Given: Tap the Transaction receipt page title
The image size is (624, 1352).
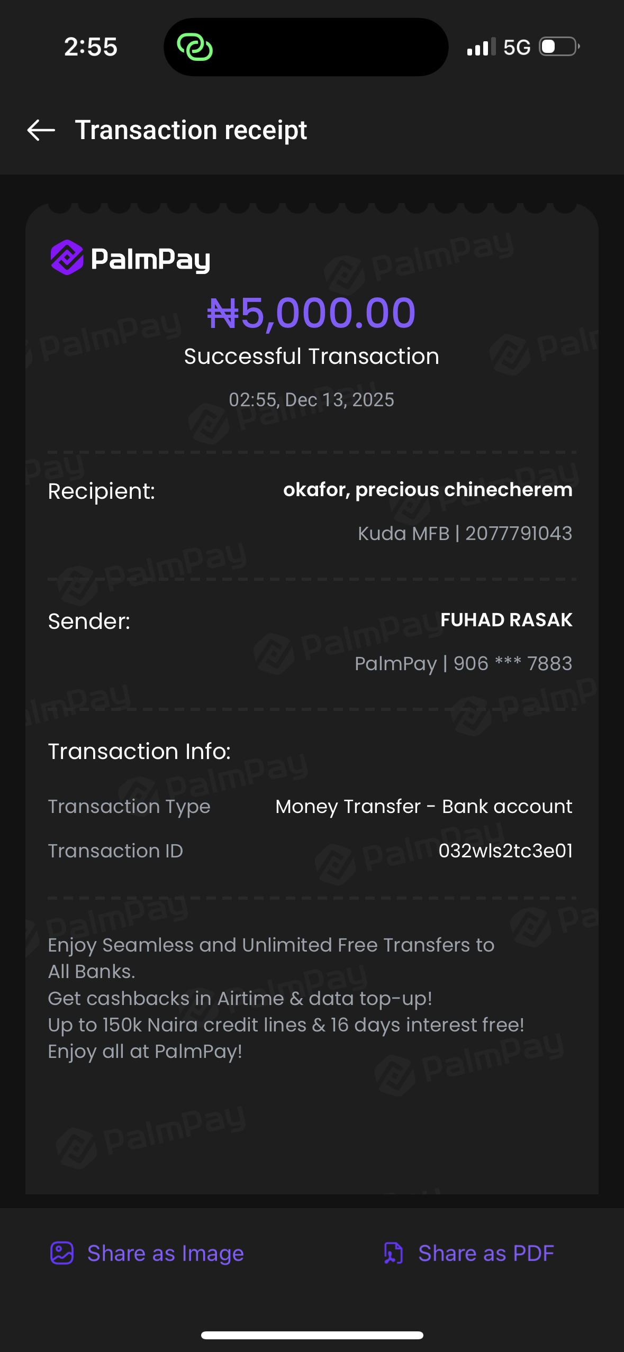Looking at the screenshot, I should [191, 130].
